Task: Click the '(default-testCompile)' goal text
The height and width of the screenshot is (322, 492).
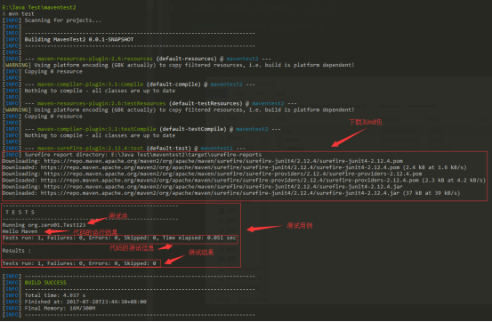Action: click(x=193, y=129)
